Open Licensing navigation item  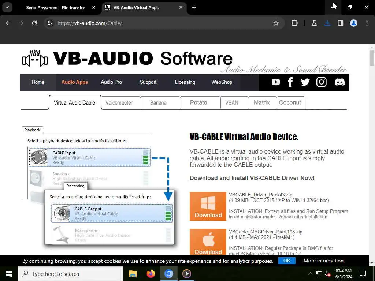(185, 82)
